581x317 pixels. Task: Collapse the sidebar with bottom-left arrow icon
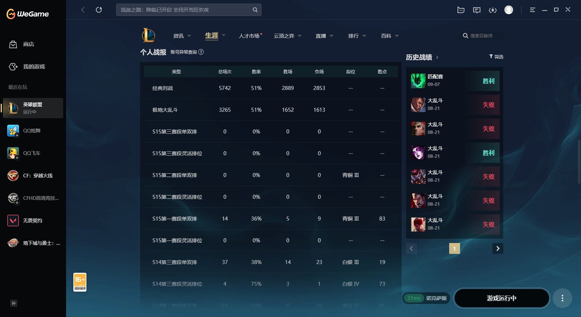point(14,303)
